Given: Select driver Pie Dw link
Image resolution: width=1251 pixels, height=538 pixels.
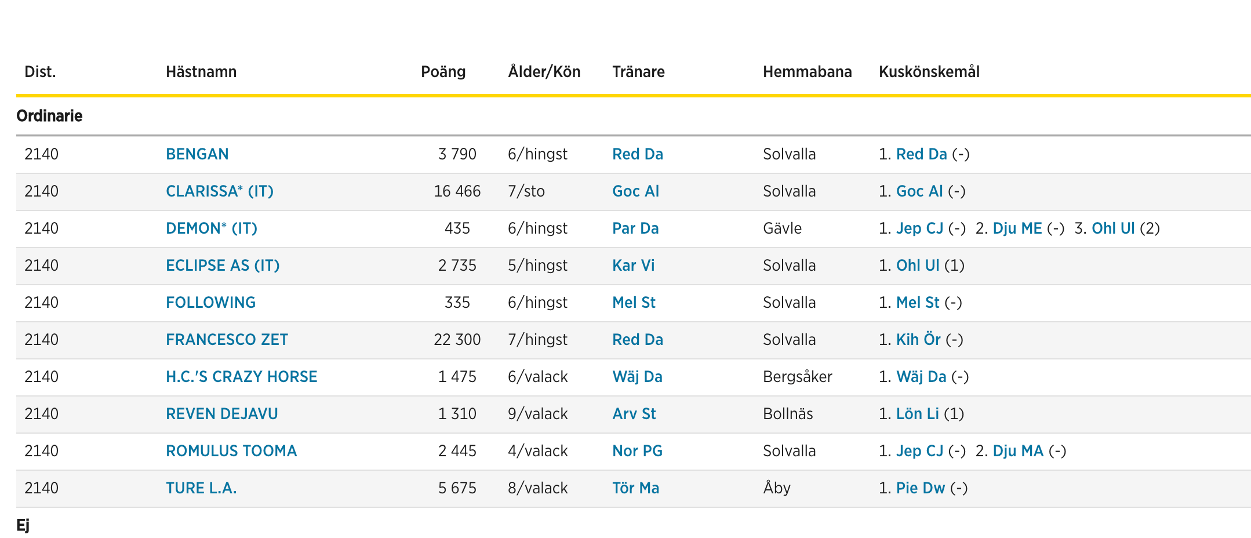Looking at the screenshot, I should point(921,488).
